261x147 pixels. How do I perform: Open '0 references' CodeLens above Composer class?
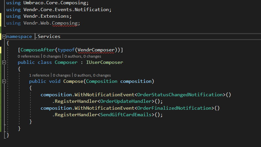[x=29, y=56]
